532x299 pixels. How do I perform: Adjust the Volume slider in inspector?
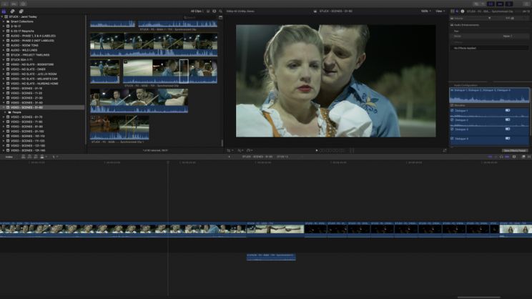pyautogui.click(x=489, y=18)
